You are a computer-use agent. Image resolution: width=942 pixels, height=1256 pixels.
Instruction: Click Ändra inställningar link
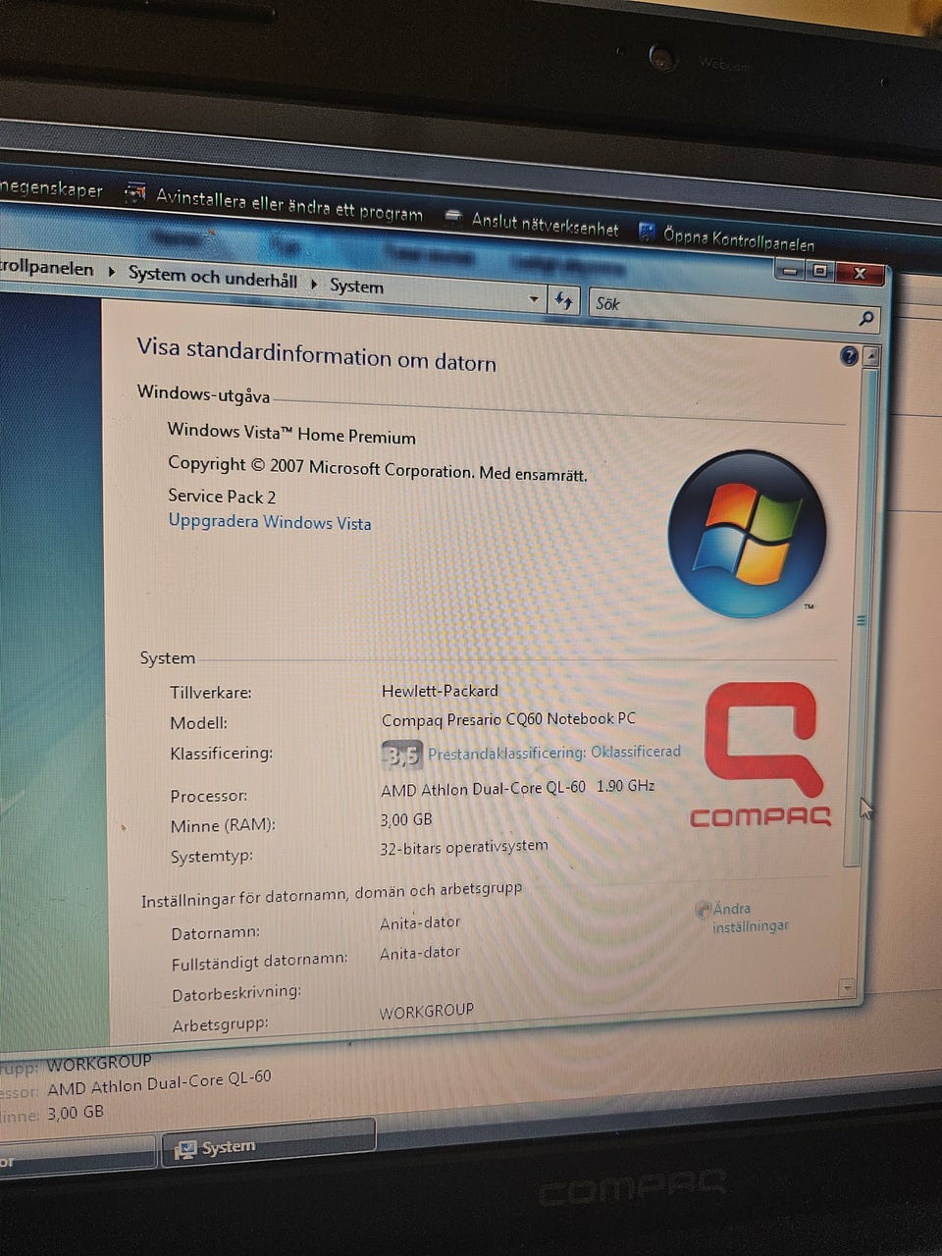pos(751,917)
